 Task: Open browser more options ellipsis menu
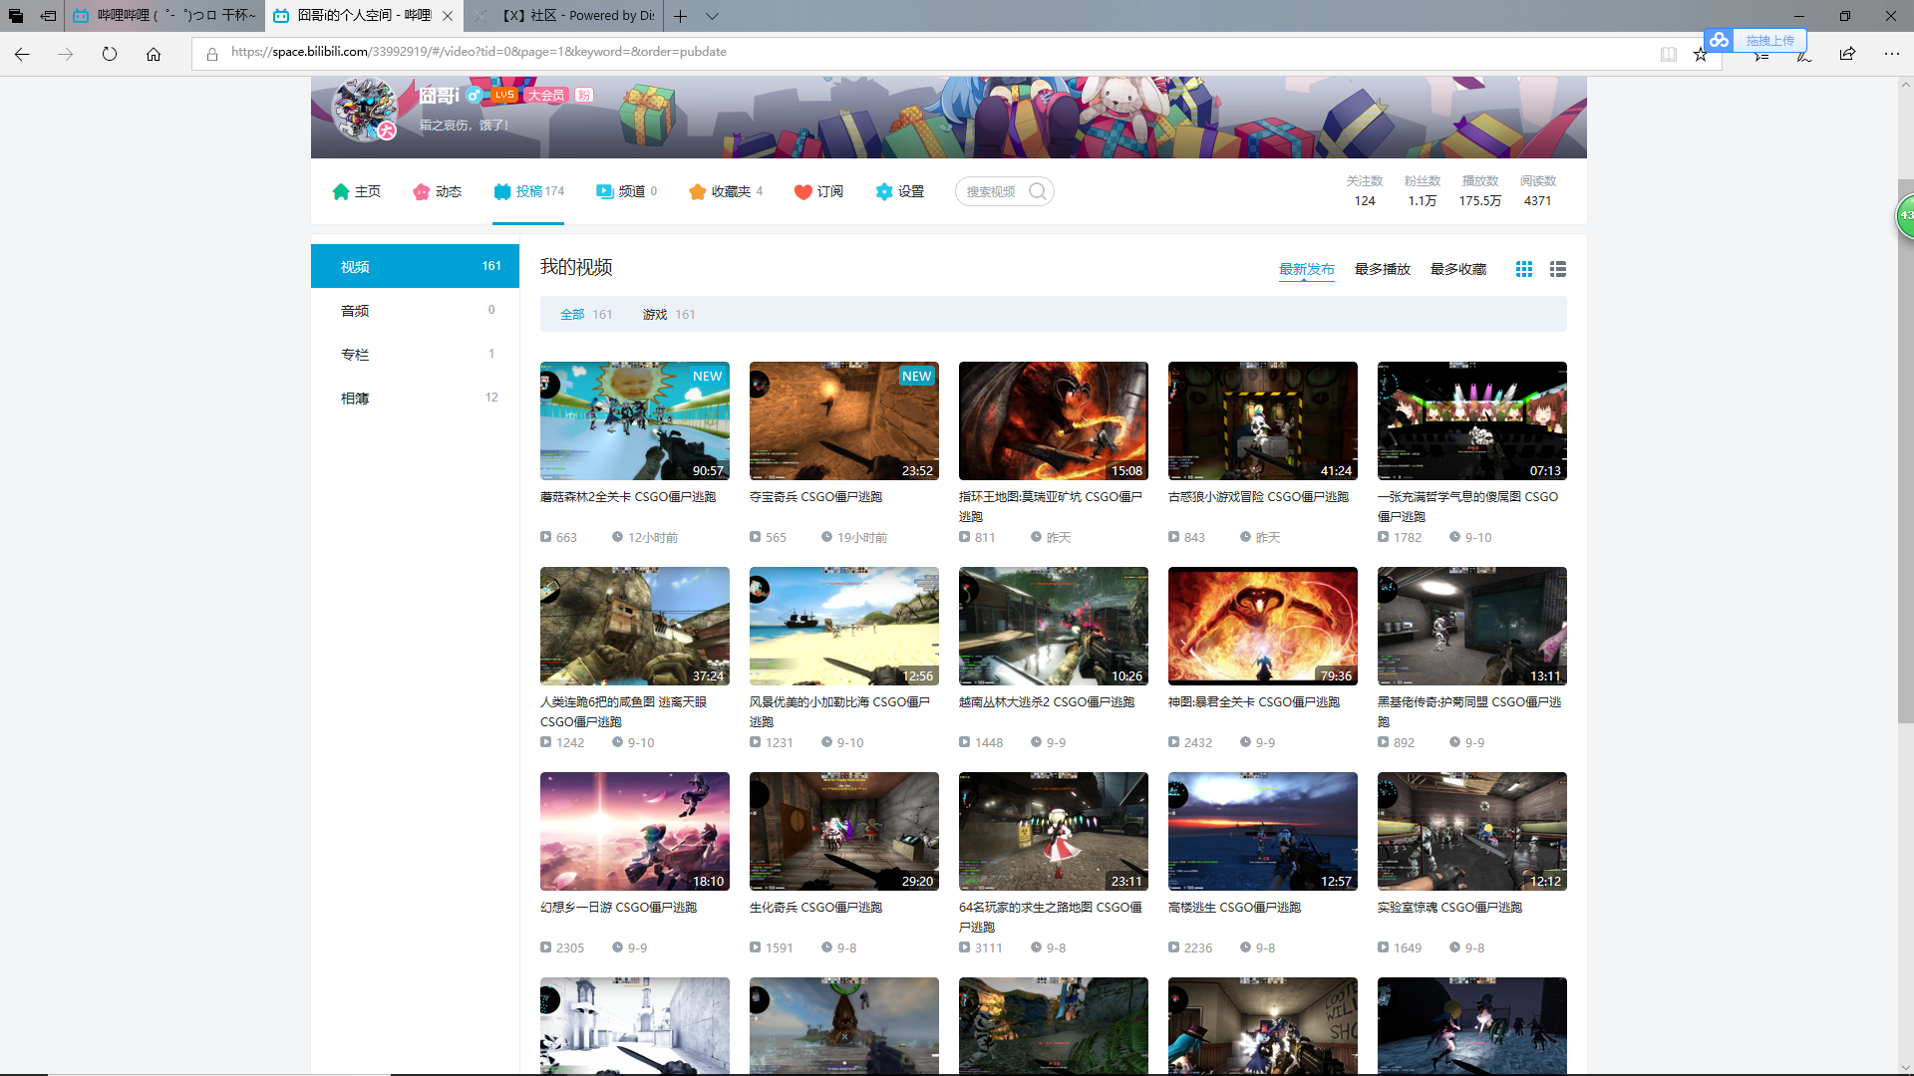[1891, 54]
